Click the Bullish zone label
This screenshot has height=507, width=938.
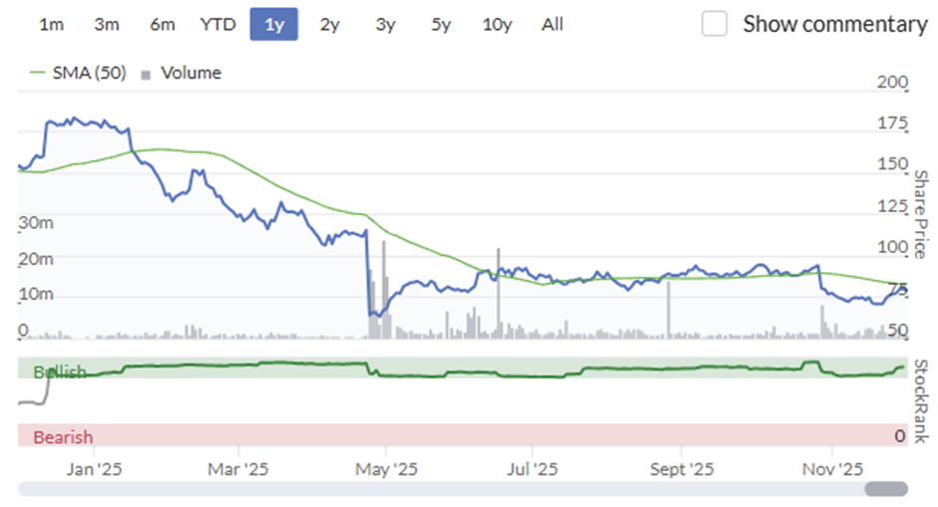[60, 373]
